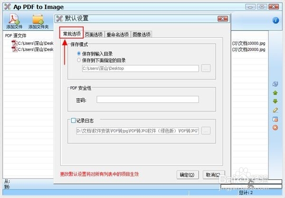This screenshot has height=198, width=285.
Task: Enable the 记录日志 checkbox
Action: [73, 120]
